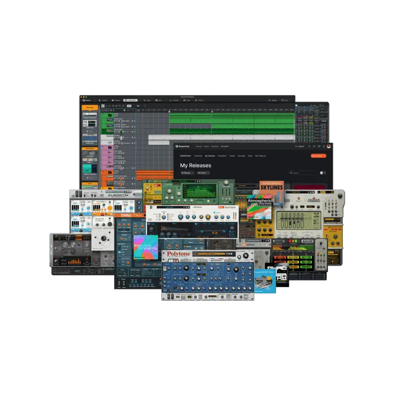Click the large orange knob on Algoritm
Viewport: 395px width, 395px height.
[x=110, y=208]
